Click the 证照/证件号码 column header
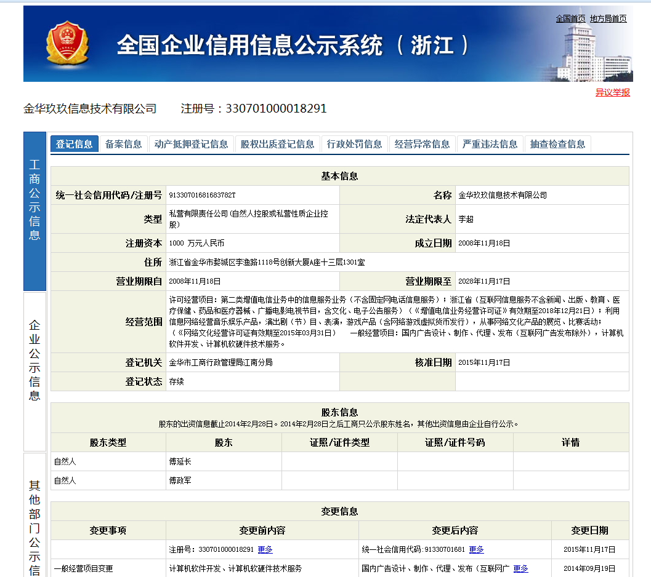Image resolution: width=651 pixels, height=577 pixels. tap(455, 443)
